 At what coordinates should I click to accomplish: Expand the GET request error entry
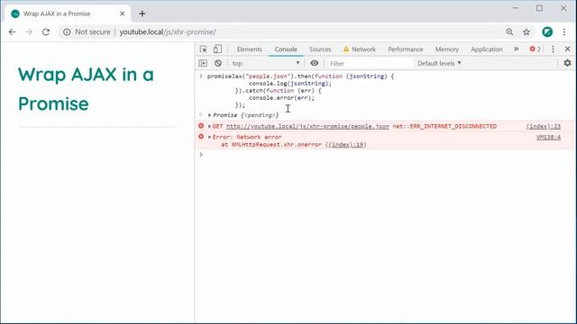pyautogui.click(x=210, y=126)
